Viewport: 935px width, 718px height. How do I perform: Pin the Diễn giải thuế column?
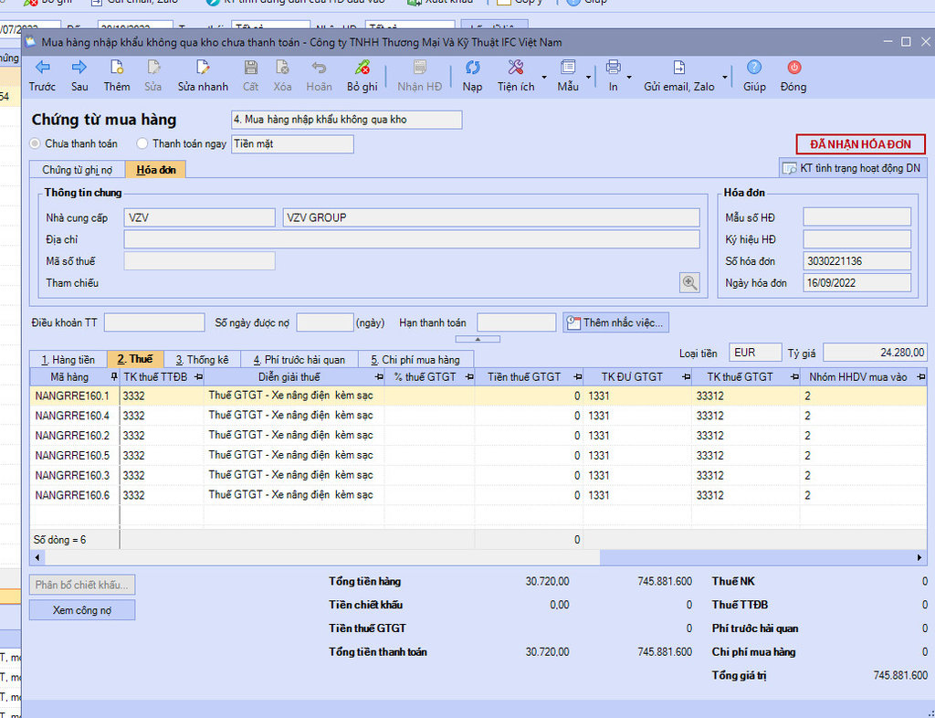point(379,377)
